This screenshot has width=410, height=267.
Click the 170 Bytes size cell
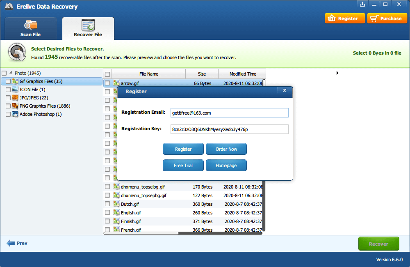click(x=203, y=187)
